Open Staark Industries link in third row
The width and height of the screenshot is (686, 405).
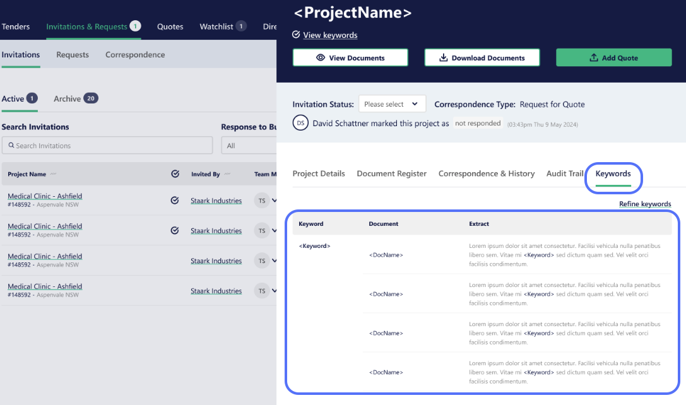click(216, 261)
